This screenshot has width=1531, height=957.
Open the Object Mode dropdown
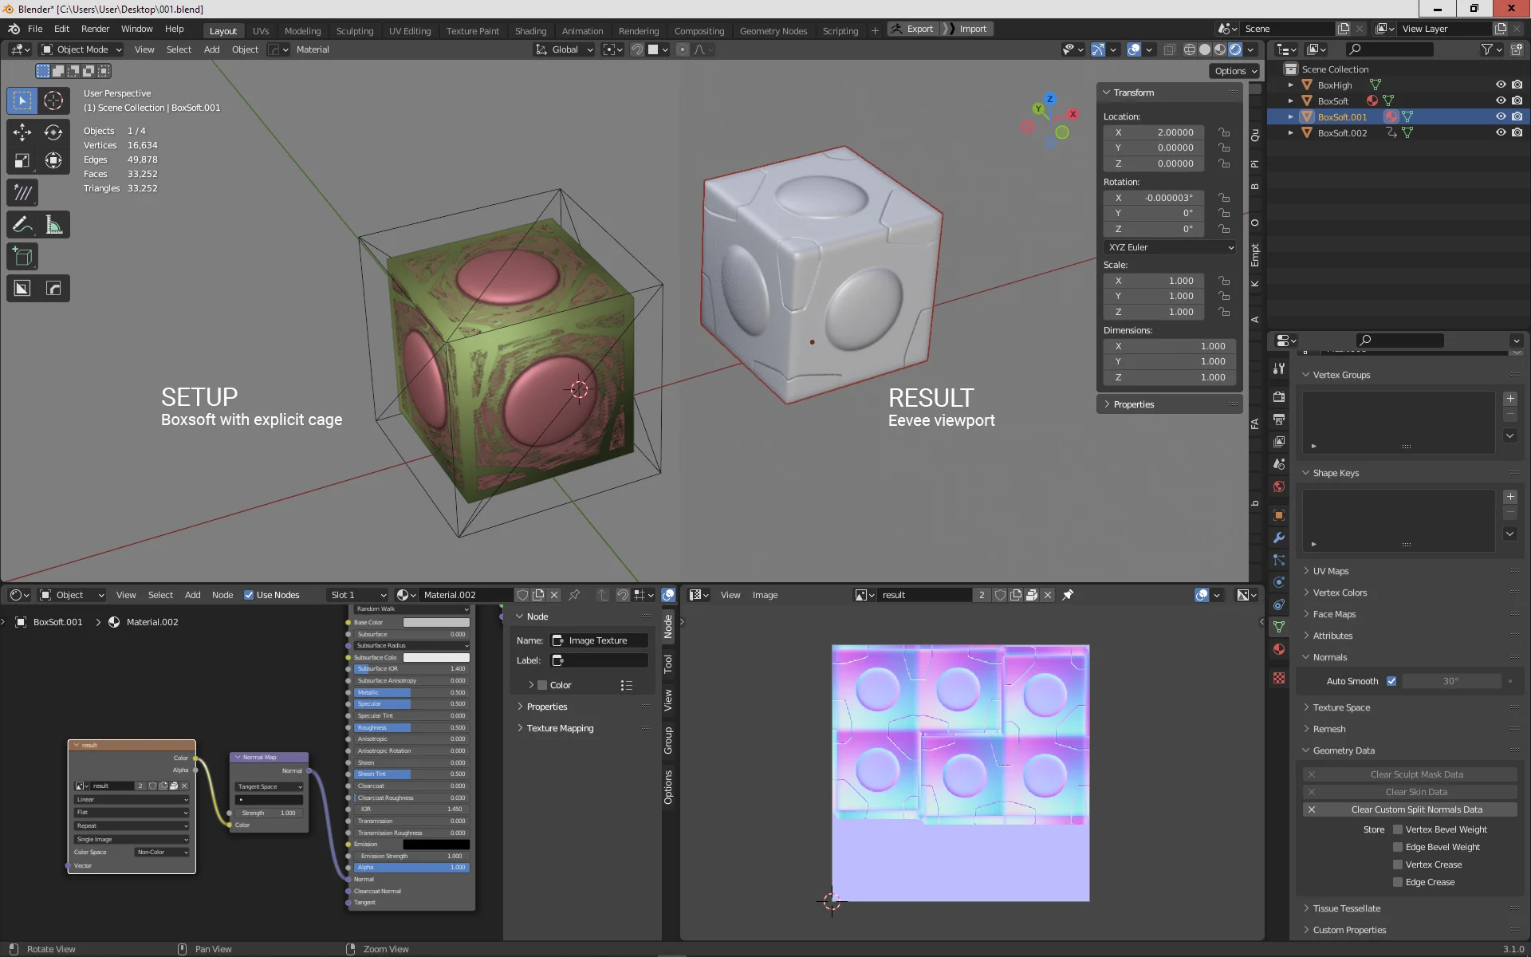[82, 49]
